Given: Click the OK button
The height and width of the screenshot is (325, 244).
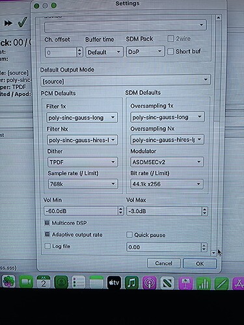Looking at the screenshot, I should tap(200, 264).
